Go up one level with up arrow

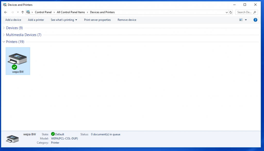(x=23, y=12)
